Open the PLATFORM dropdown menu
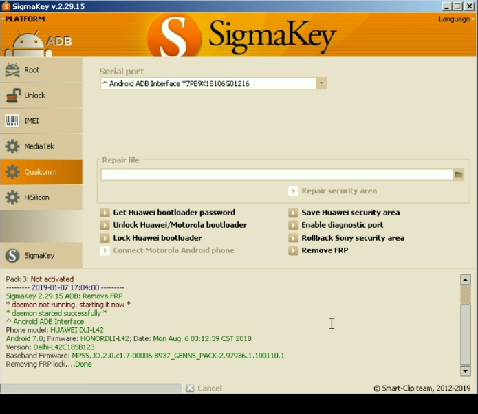478x414 pixels. [x=23, y=19]
